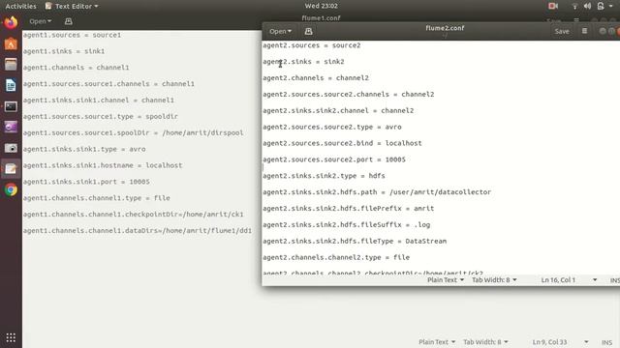
Task: Open the clock Wed 23:02 calendar
Action: click(321, 6)
